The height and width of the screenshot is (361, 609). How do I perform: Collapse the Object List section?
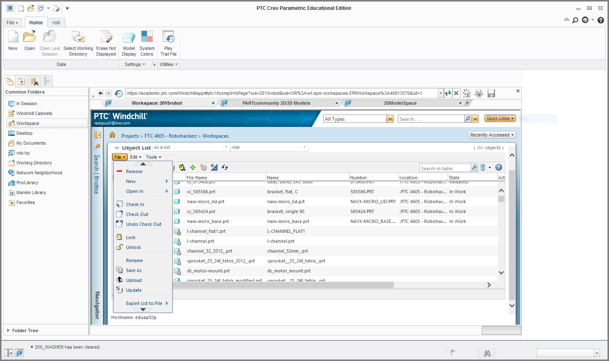coord(117,148)
